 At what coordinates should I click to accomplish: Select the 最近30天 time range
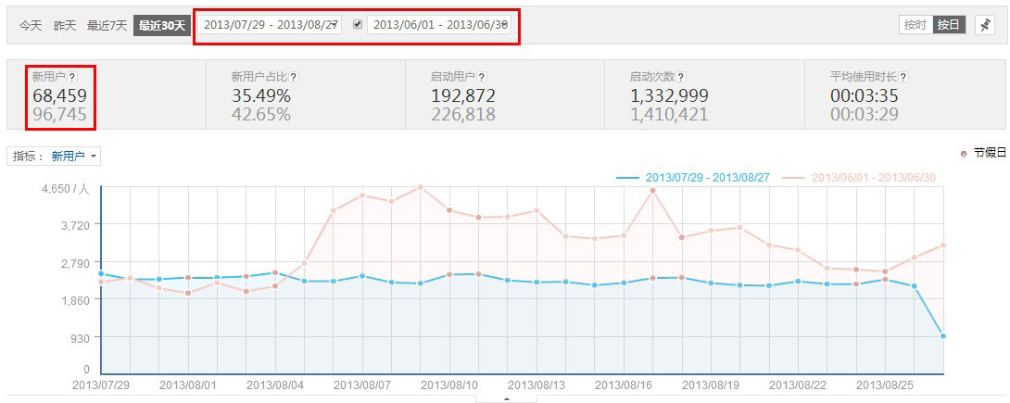[162, 26]
